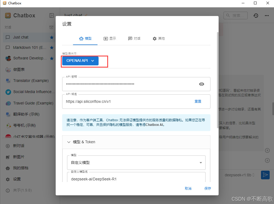Viewport: 274px width, 204px height.
Task: Save settings with 保存
Action: 208,189
